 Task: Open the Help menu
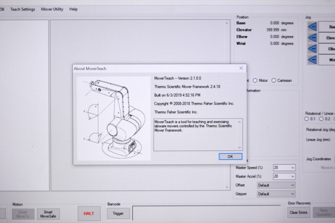[x=73, y=9]
